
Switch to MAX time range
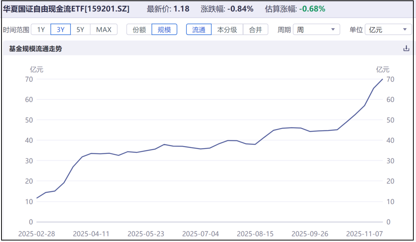coord(104,29)
